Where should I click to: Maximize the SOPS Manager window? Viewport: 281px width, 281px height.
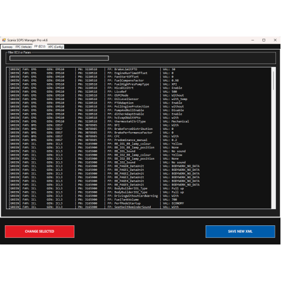point(264,40)
